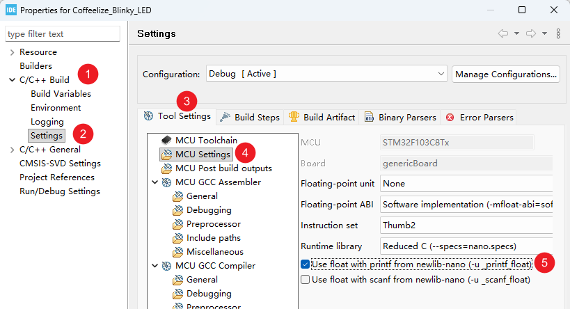570x309 pixels.
Task: Select Preprocessor under MCU GCC Assembler
Action: [x=213, y=223]
